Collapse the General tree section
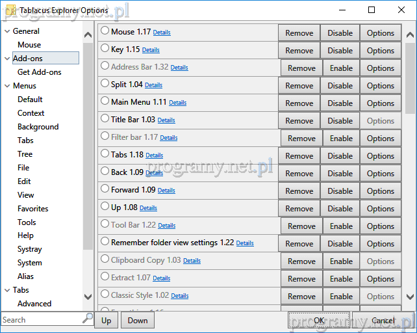 coord(7,31)
